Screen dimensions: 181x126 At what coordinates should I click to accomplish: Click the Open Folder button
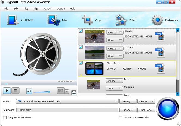click(x=146, y=110)
